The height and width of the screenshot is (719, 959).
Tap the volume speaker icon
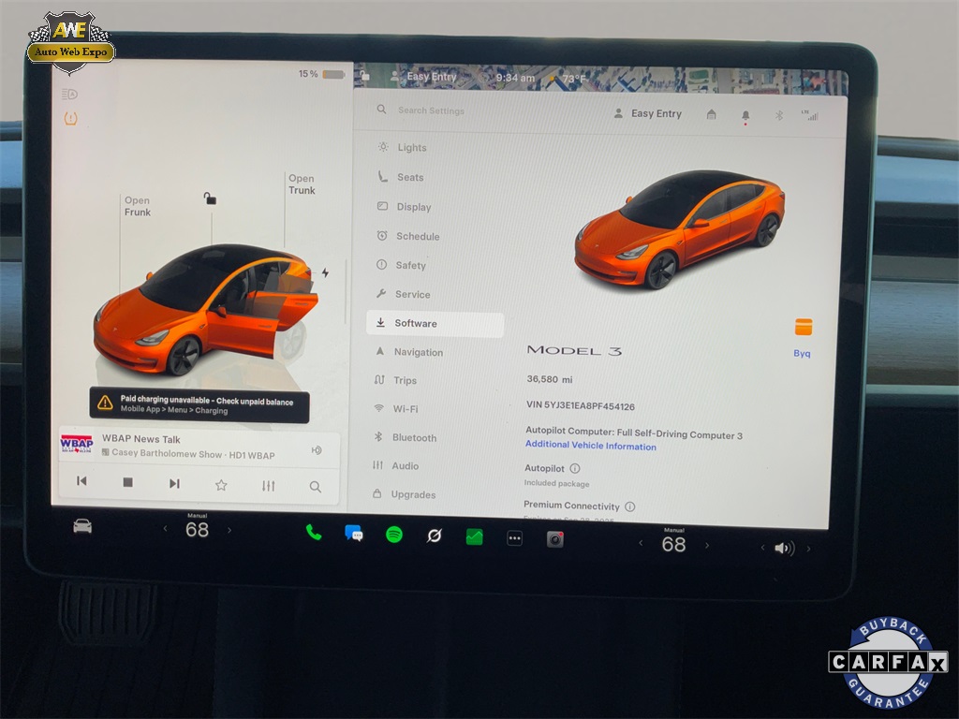(x=785, y=548)
